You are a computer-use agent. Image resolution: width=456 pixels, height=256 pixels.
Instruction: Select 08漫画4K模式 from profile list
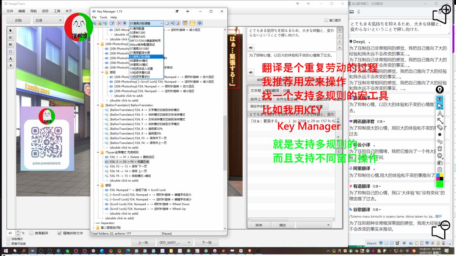click(x=139, y=61)
